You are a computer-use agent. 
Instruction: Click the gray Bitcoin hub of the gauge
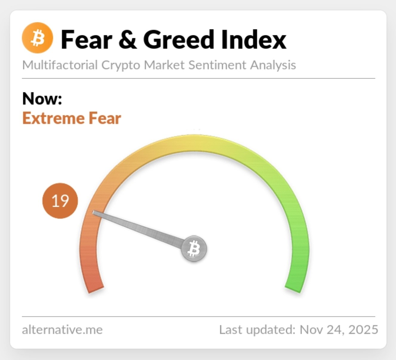click(194, 249)
